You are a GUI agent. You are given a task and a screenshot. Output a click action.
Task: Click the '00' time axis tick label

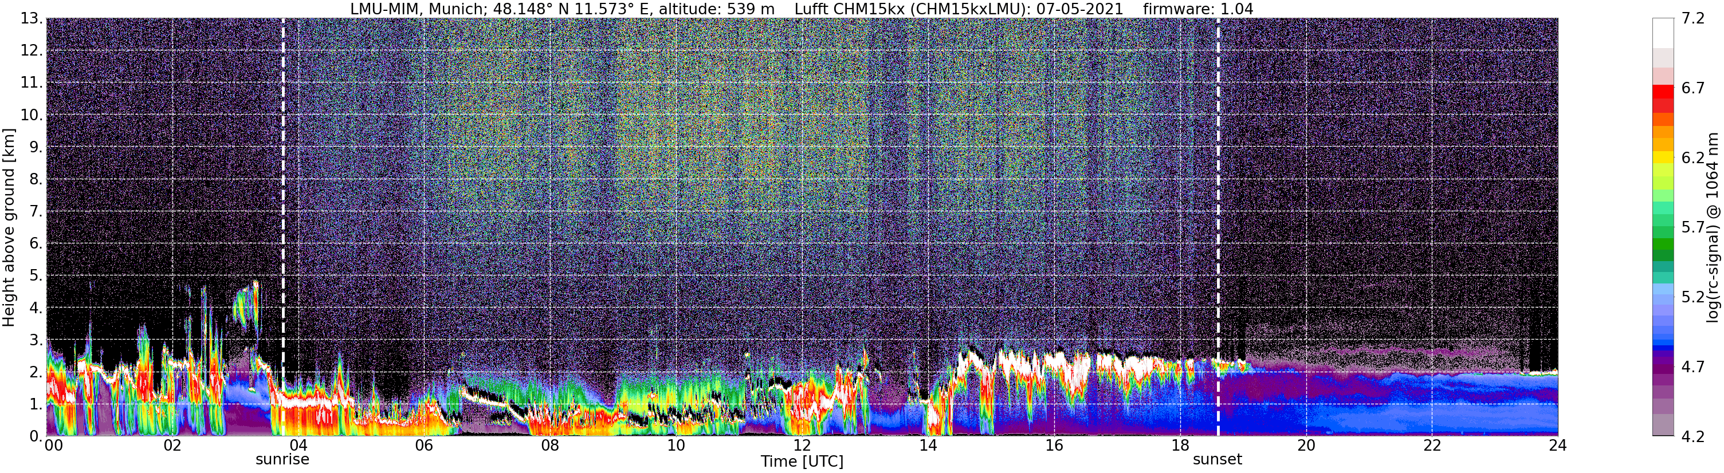point(53,446)
